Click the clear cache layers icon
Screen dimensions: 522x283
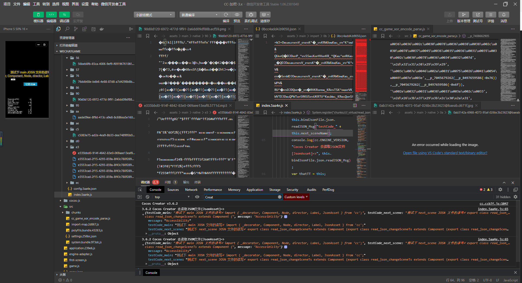(x=265, y=15)
